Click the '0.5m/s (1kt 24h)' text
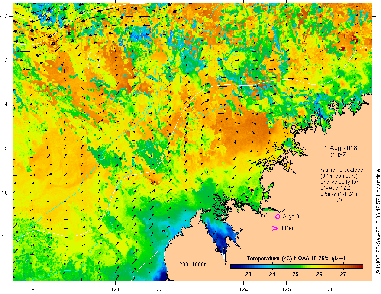The image size is (381, 294). [x=339, y=194]
